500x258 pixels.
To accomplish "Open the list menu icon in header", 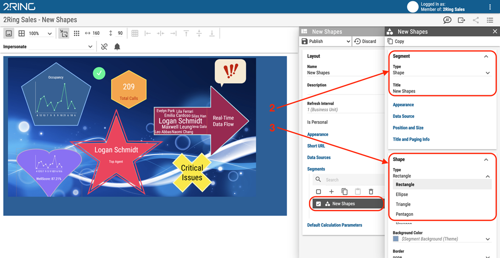I will click(490, 20).
